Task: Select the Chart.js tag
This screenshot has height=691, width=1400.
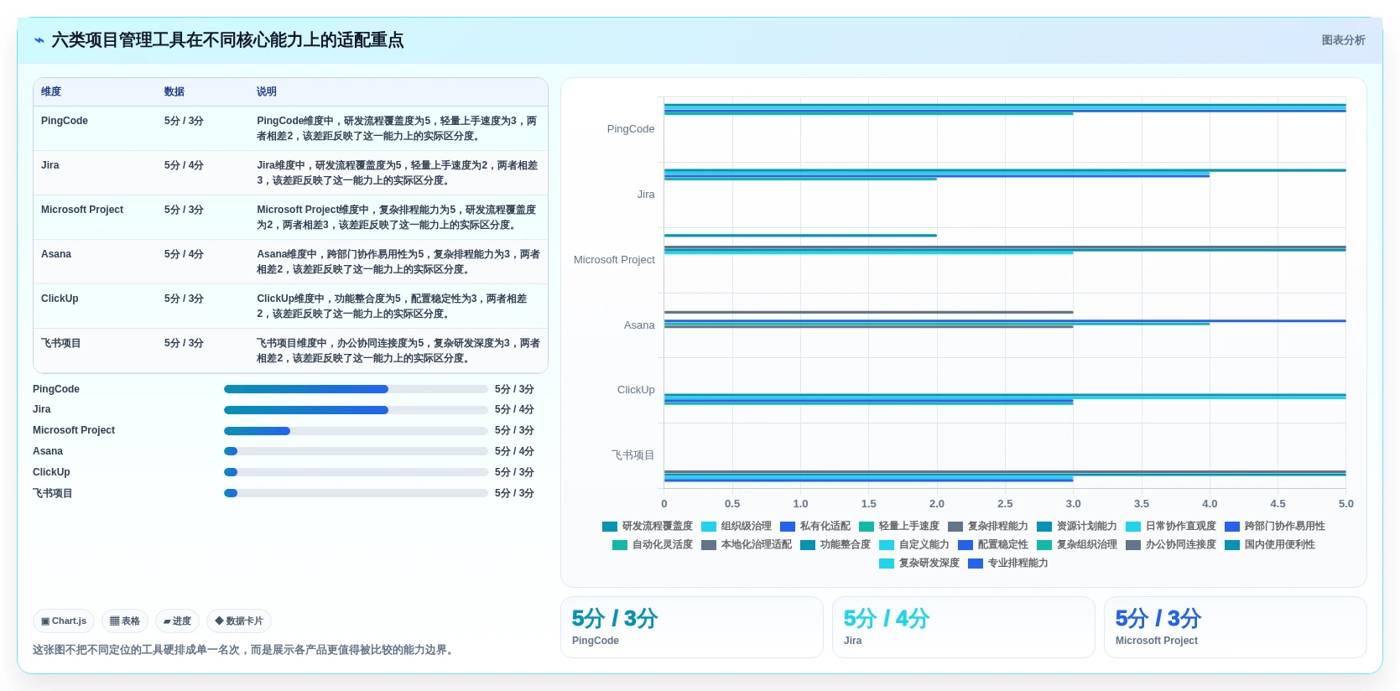Action: coord(64,621)
